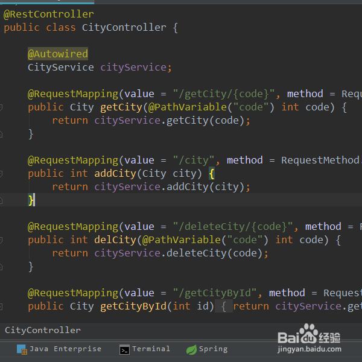This screenshot has width=362, height=362.
Task: Expand the folded getCityById method in the gutter
Action: (1, 306)
